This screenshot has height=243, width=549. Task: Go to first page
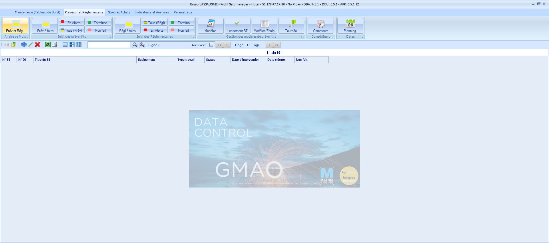(219, 45)
